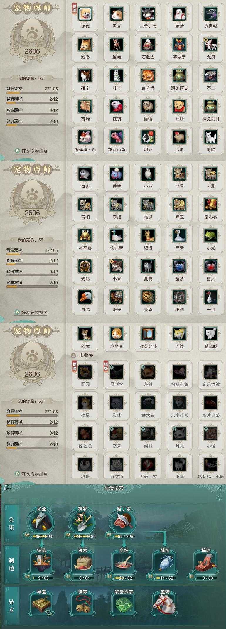Close the 生活技艺 window
This screenshot has height=629, width=226.
(x=219, y=488)
